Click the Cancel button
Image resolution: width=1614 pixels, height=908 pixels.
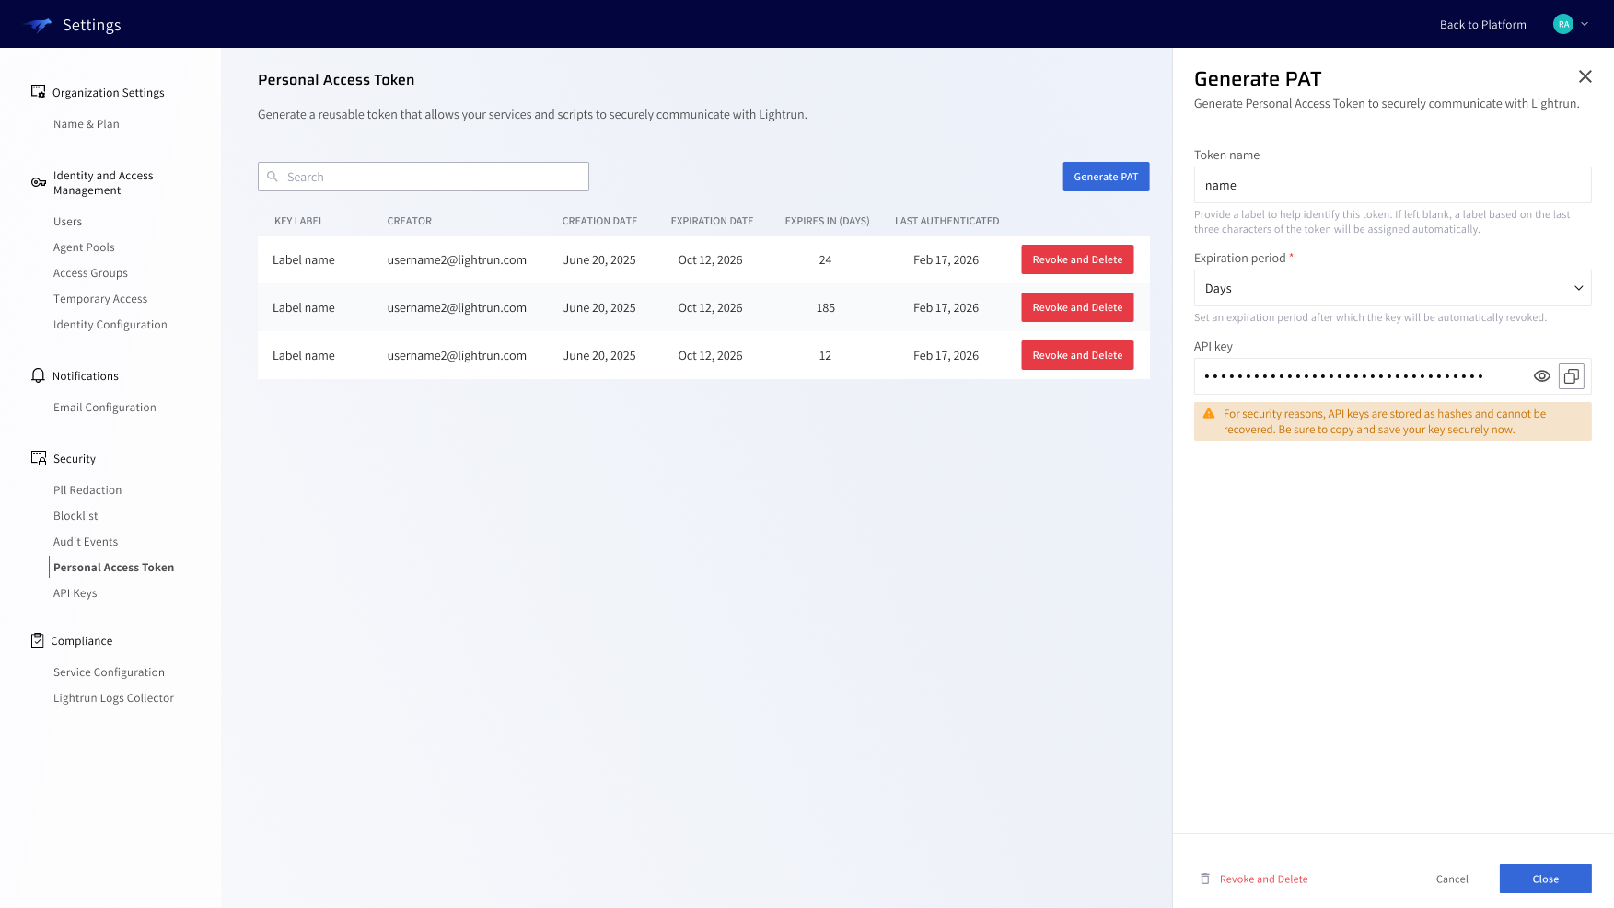coord(1452,879)
